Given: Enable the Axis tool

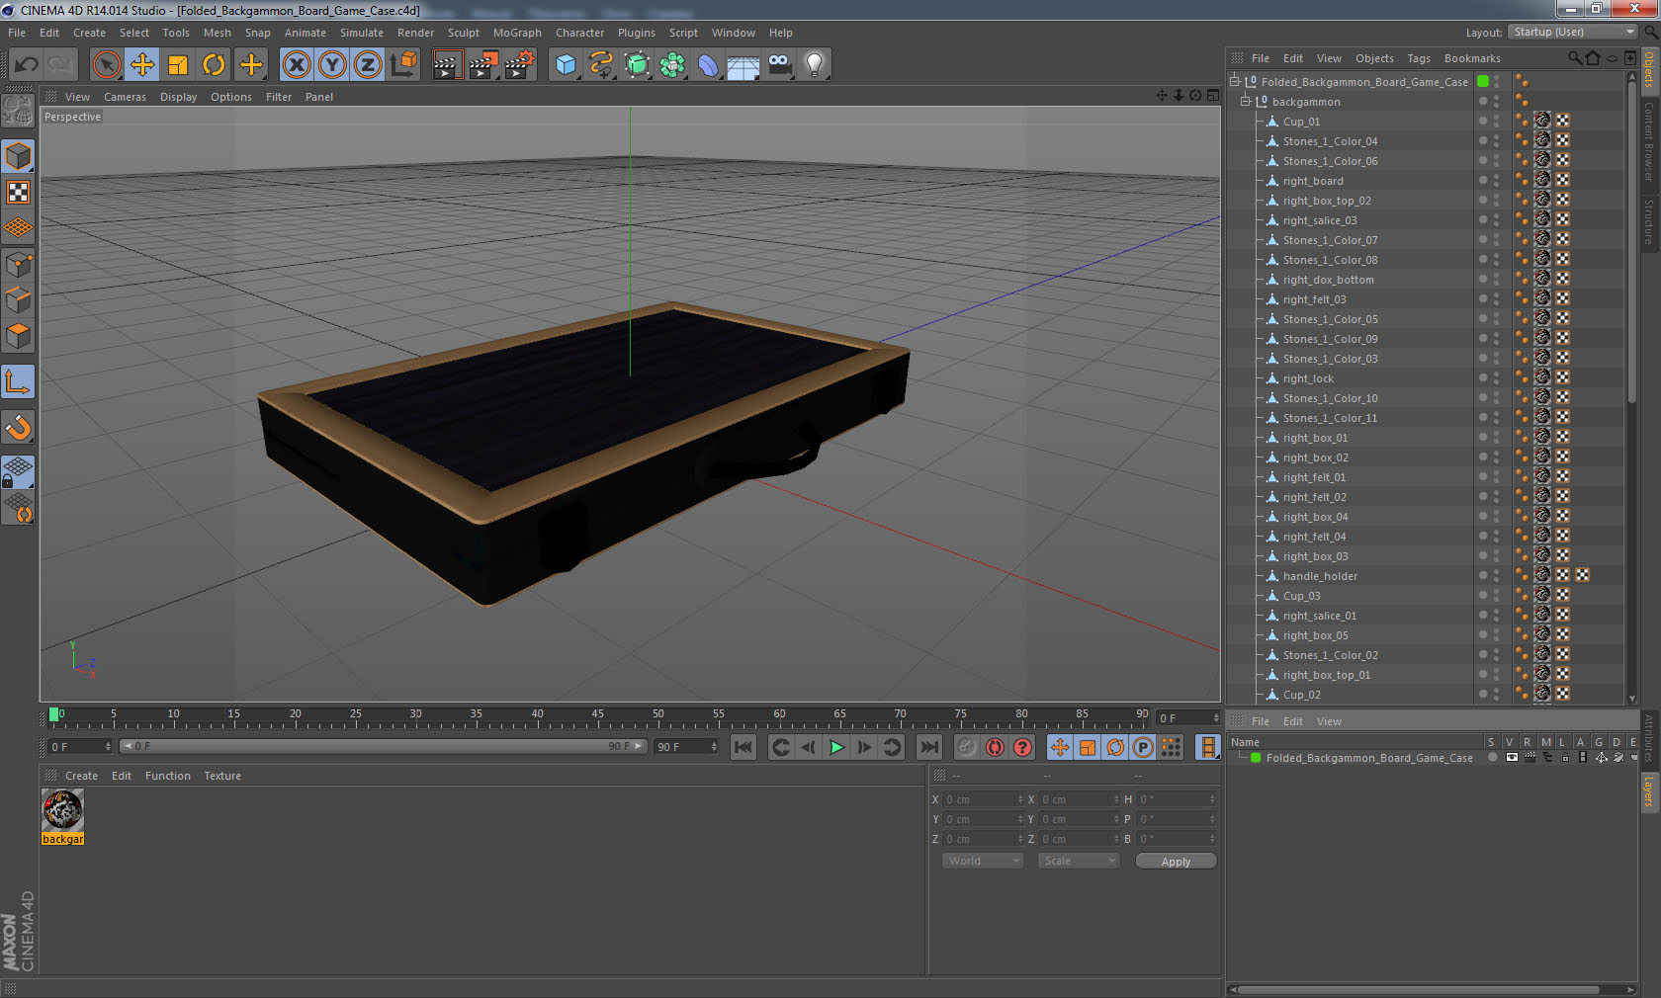Looking at the screenshot, I should point(19,381).
